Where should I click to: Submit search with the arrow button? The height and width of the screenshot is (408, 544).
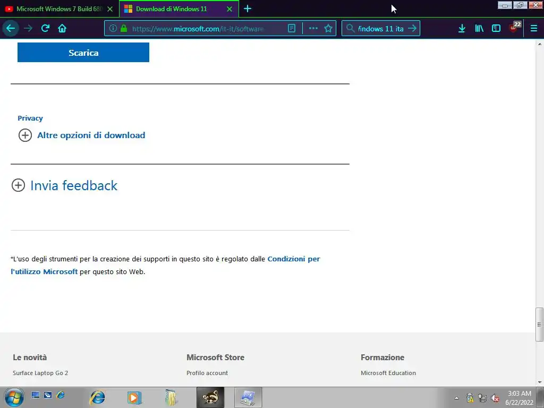(412, 29)
